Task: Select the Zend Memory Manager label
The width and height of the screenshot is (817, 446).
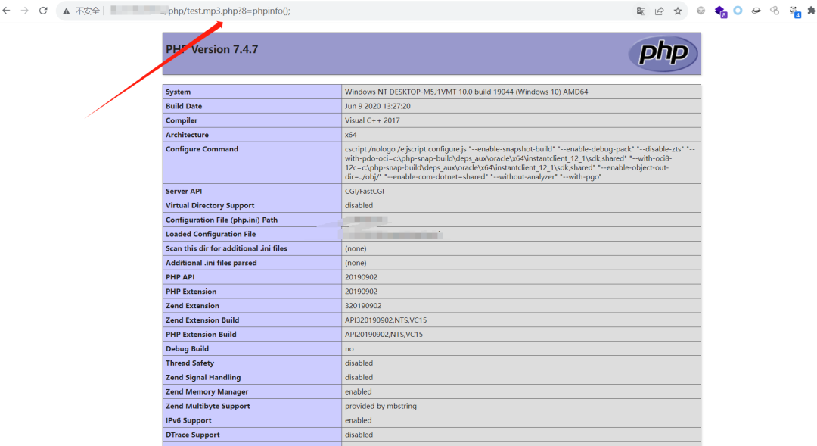Action: click(x=207, y=391)
